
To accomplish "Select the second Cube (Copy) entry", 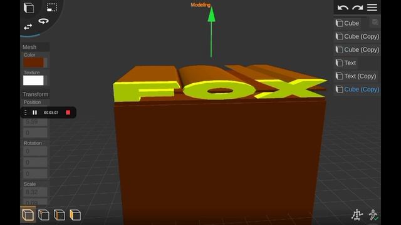I will (357, 50).
